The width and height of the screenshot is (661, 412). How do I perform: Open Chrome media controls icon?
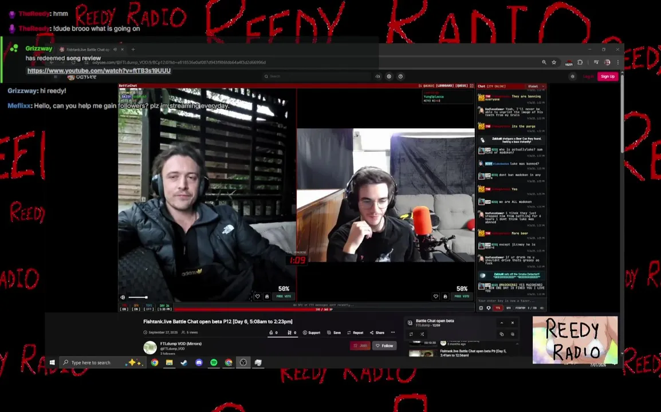tap(596, 62)
